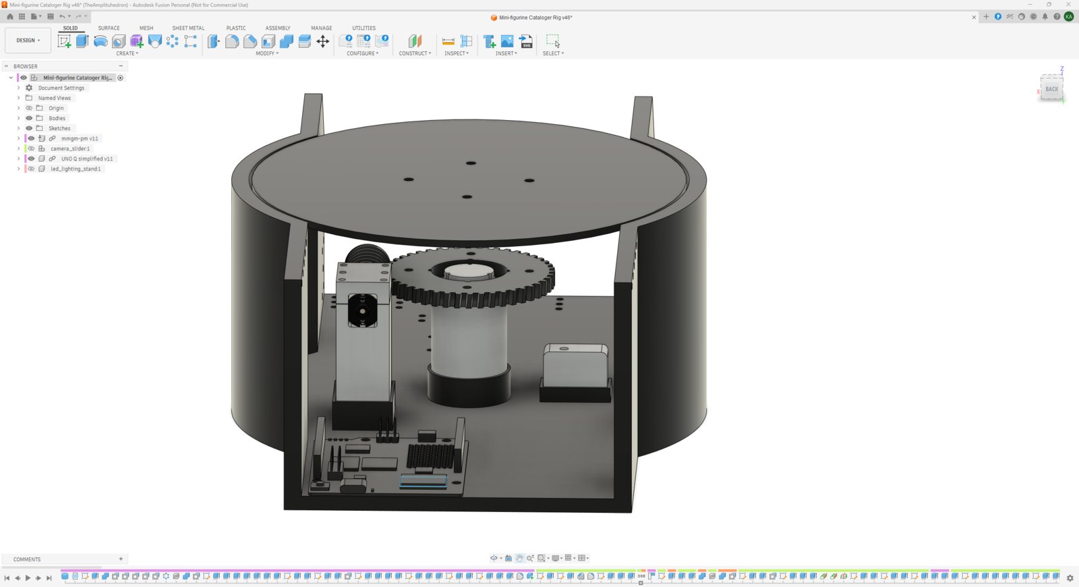Open the ASSEMBLY tab
Screen dimensions: 1079x587
[x=278, y=28]
